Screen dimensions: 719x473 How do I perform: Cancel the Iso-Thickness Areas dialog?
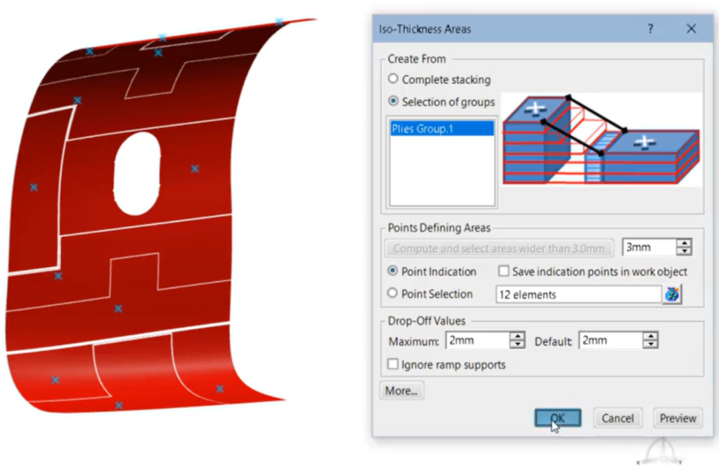tap(618, 418)
